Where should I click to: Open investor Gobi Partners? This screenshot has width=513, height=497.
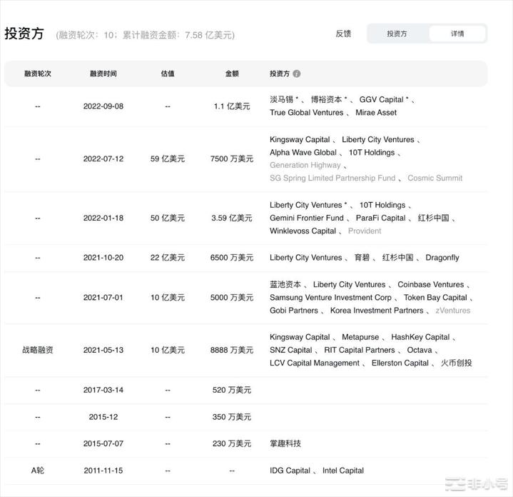(294, 311)
